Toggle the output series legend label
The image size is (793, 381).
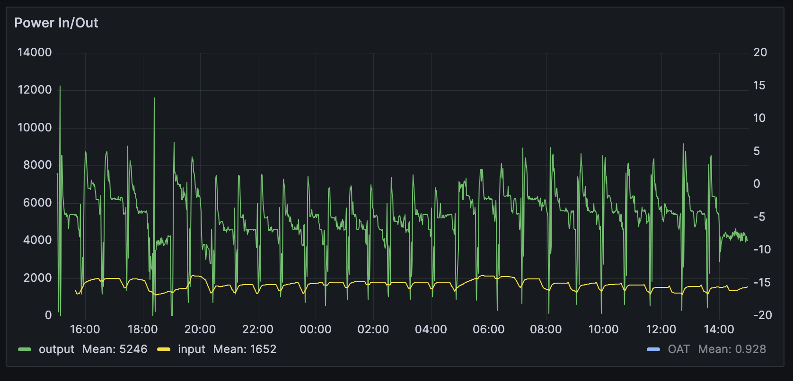[56, 349]
